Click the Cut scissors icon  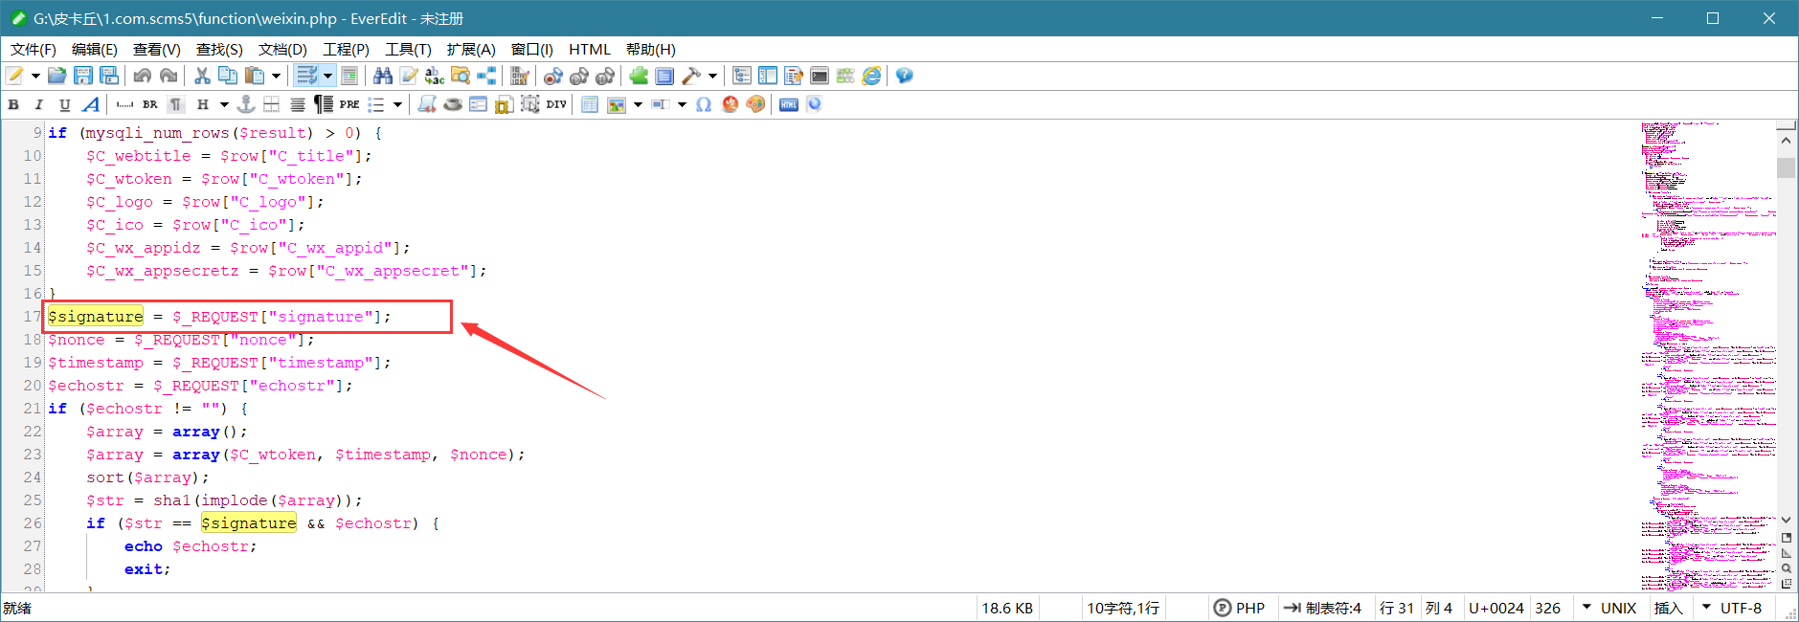tap(202, 76)
